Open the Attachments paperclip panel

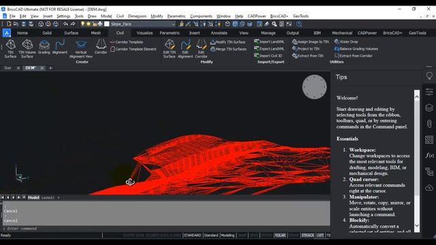click(x=429, y=124)
